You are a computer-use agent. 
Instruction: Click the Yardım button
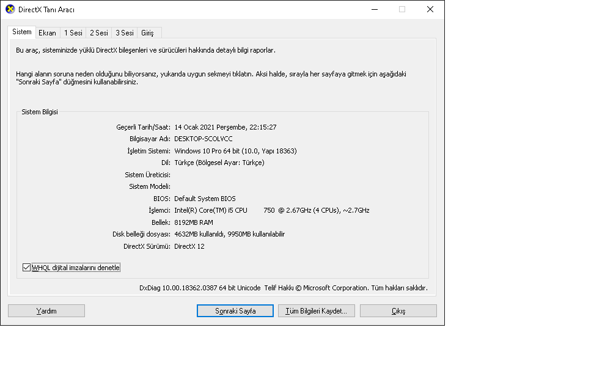(46, 310)
